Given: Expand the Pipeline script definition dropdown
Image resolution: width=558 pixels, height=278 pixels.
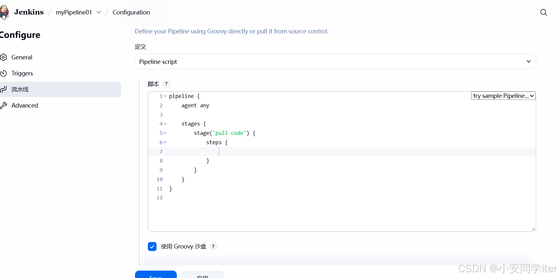Looking at the screenshot, I should pos(335,62).
